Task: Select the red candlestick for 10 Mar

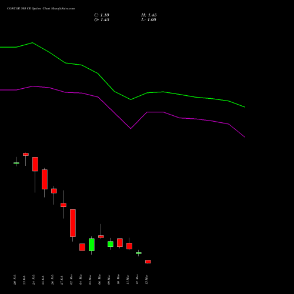Action: 120,243
